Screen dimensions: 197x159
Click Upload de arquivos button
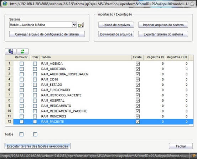point(116,25)
